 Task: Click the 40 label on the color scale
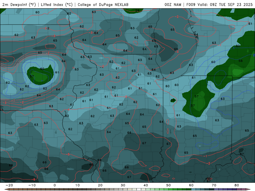[x=146, y=185]
